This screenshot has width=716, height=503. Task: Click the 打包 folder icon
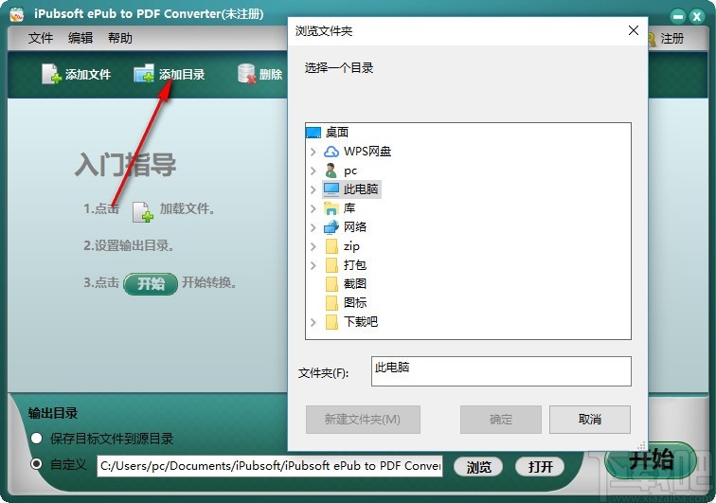[x=331, y=265]
